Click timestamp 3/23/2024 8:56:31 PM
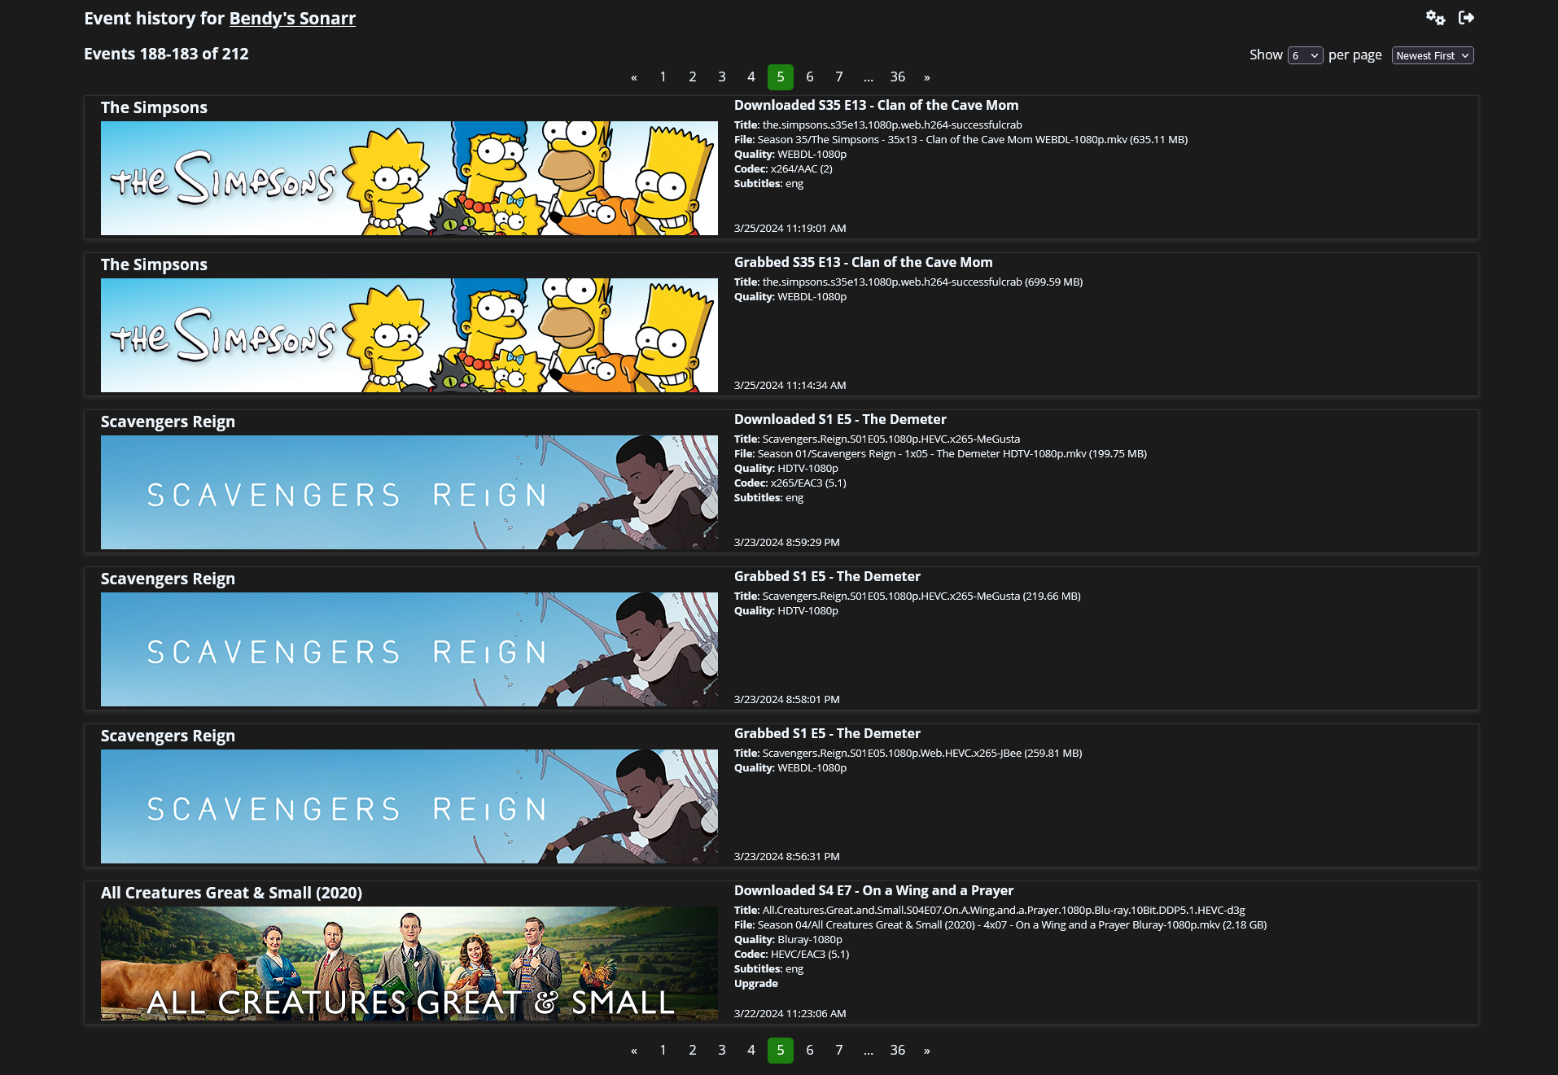The height and width of the screenshot is (1075, 1558). tap(786, 857)
